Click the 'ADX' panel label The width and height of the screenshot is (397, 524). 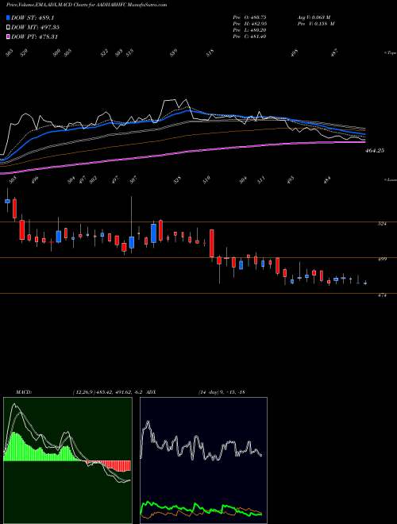coord(151,392)
